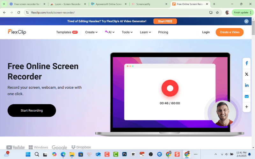Image resolution: width=255 pixels, height=159 pixels.
Task: Bookmark this page with star icon
Action: (x=217, y=12)
